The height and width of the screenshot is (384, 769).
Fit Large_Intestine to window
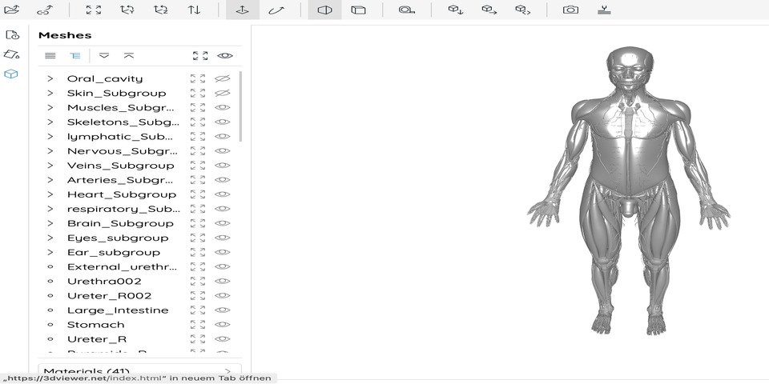click(x=198, y=310)
